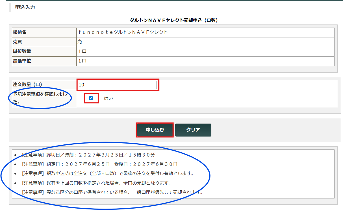
Task: Click the 売買 label cell
Action: coord(44,42)
